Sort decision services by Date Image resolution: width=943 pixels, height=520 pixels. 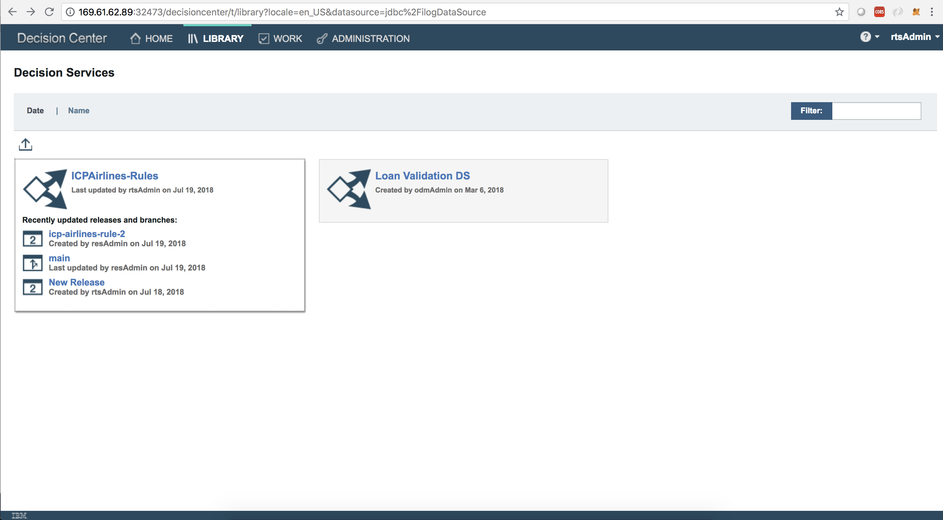35,111
